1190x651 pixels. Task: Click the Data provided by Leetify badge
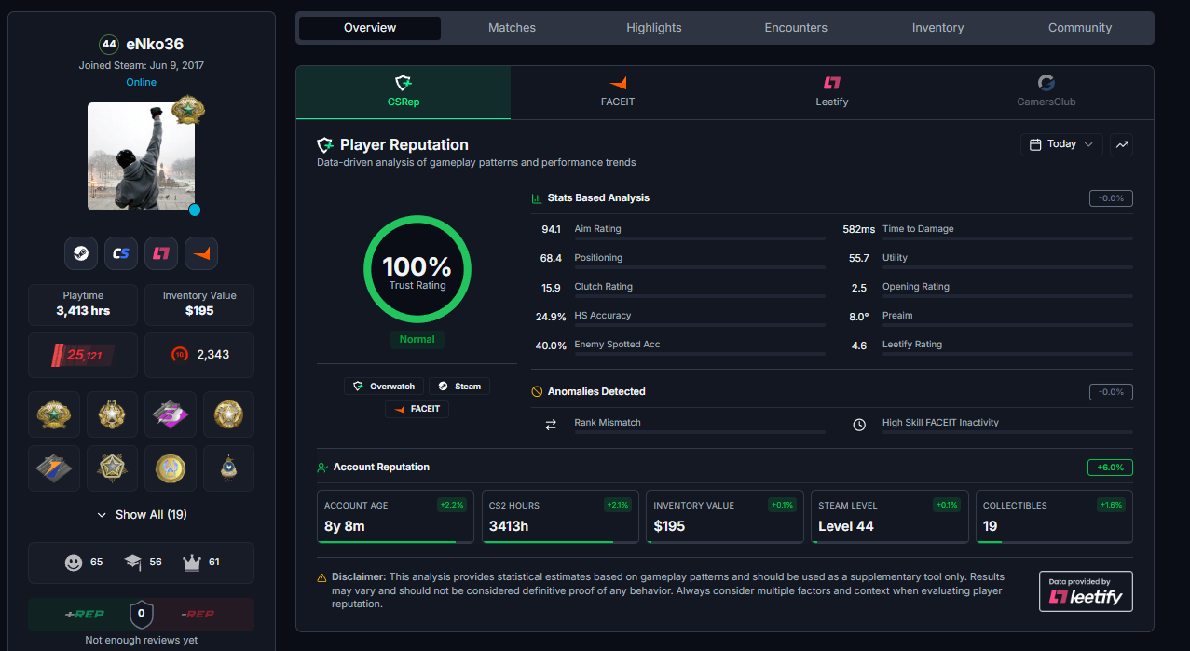tap(1086, 591)
